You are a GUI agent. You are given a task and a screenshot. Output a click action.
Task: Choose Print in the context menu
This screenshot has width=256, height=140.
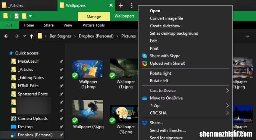pos(154,48)
